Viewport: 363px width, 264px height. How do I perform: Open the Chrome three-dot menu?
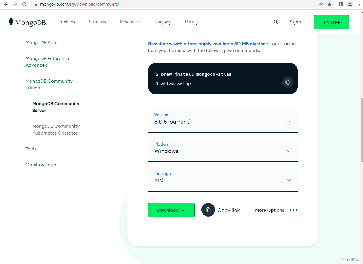click(359, 4)
